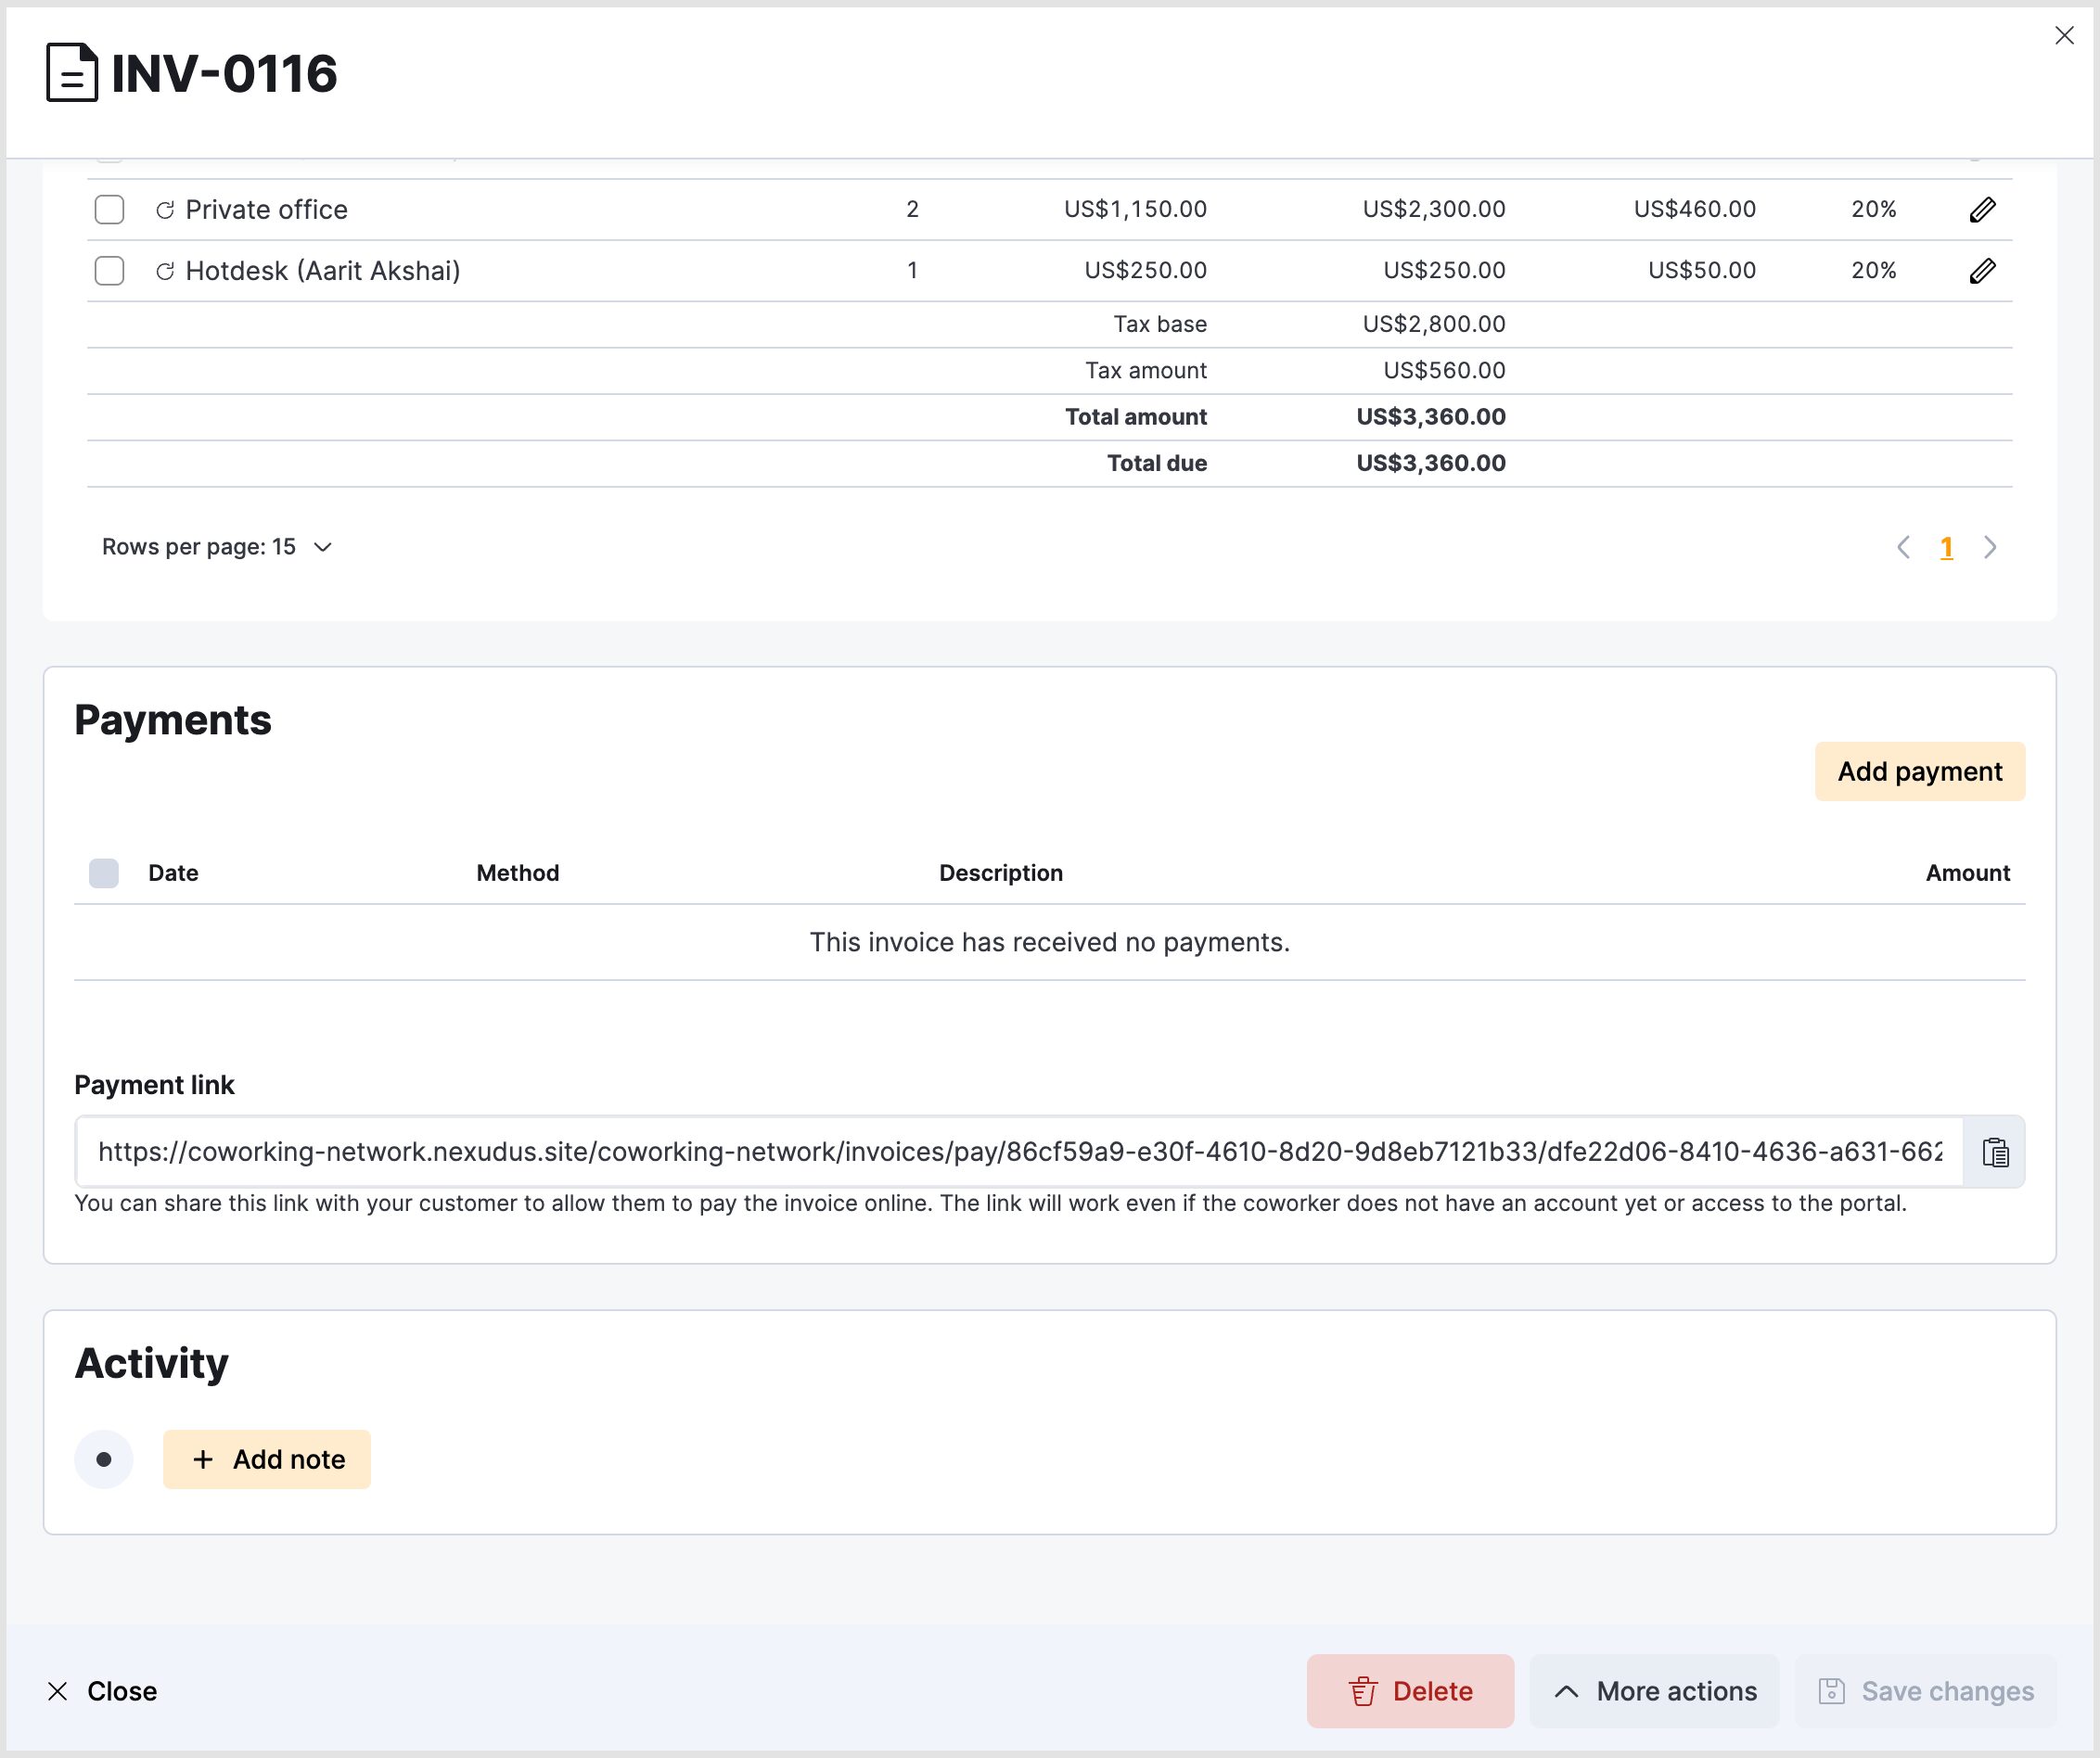Viewport: 2100px width, 1758px height.
Task: Expand the More actions menu
Action: coord(1655,1691)
